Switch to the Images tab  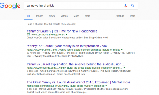tap(39, 16)
